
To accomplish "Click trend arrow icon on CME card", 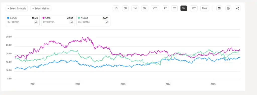I will point(71,23).
